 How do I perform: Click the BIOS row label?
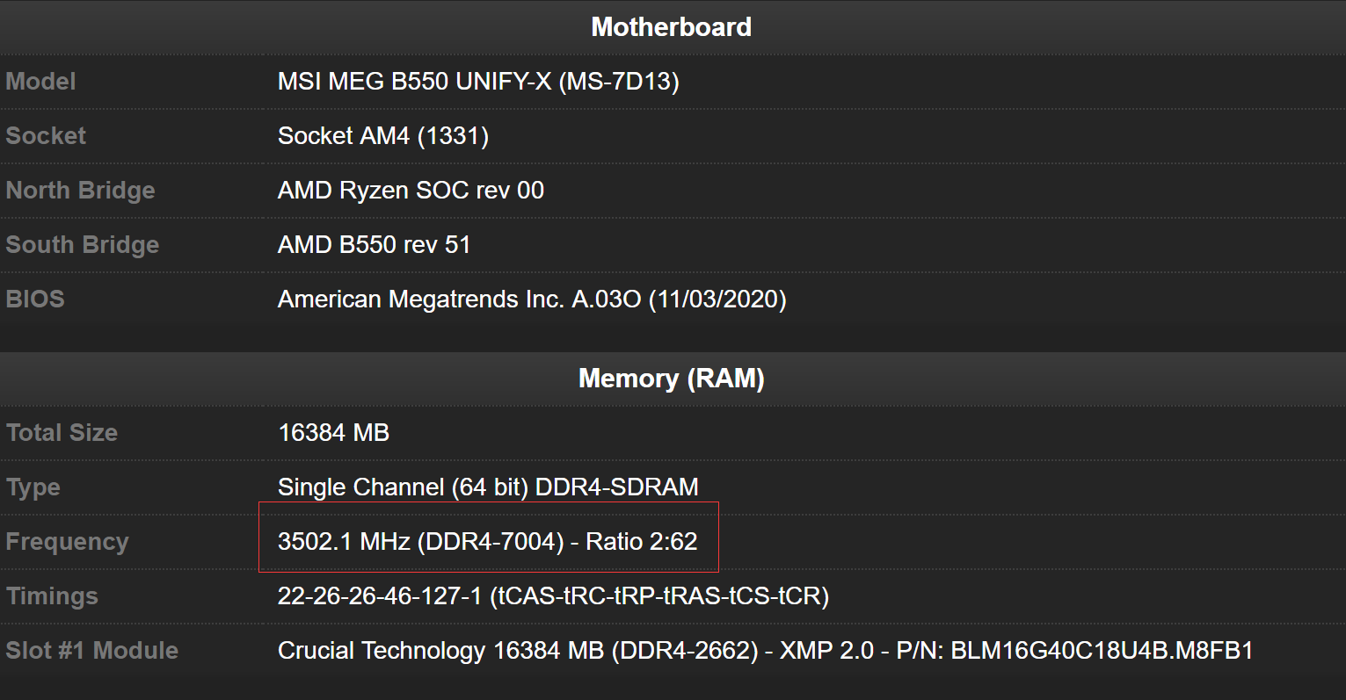coord(35,299)
